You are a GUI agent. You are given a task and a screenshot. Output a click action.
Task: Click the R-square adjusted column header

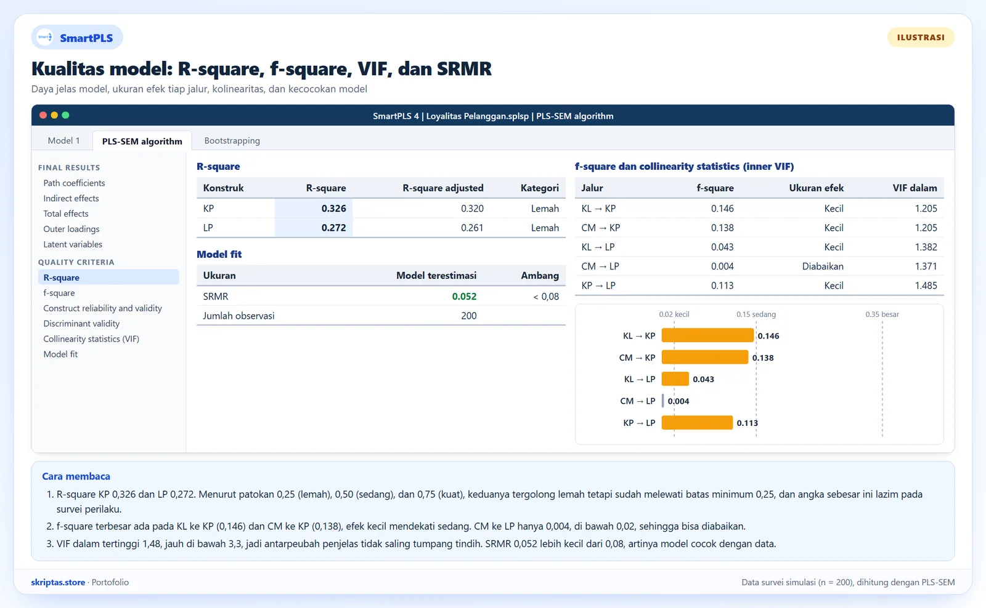point(443,188)
